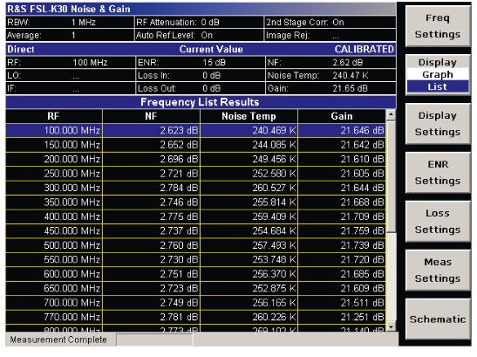
Task: Click the RF column header
Action: tap(54, 116)
